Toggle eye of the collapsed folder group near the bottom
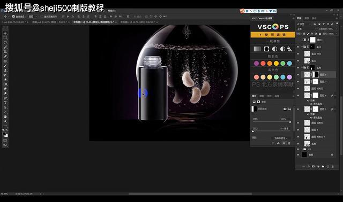 [298, 149]
